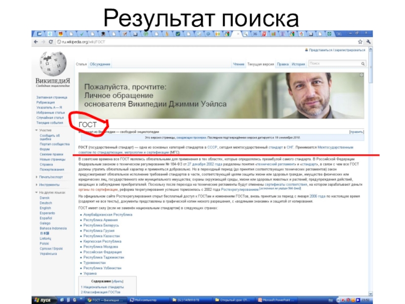Viewport: 405px width, 304px height.
Task: Follow the СССР link in the intro
Action: (x=212, y=147)
